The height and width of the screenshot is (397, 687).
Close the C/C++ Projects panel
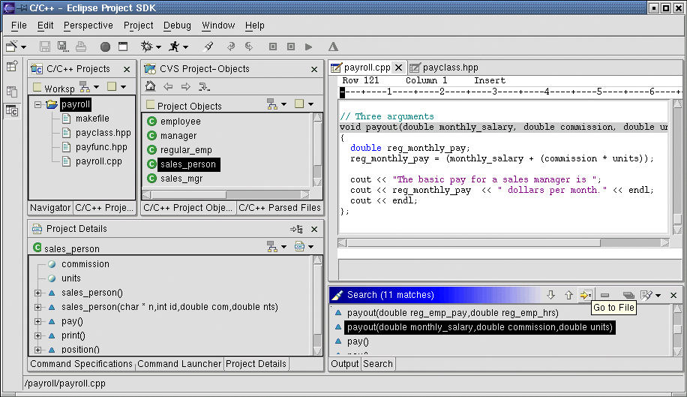pos(127,69)
